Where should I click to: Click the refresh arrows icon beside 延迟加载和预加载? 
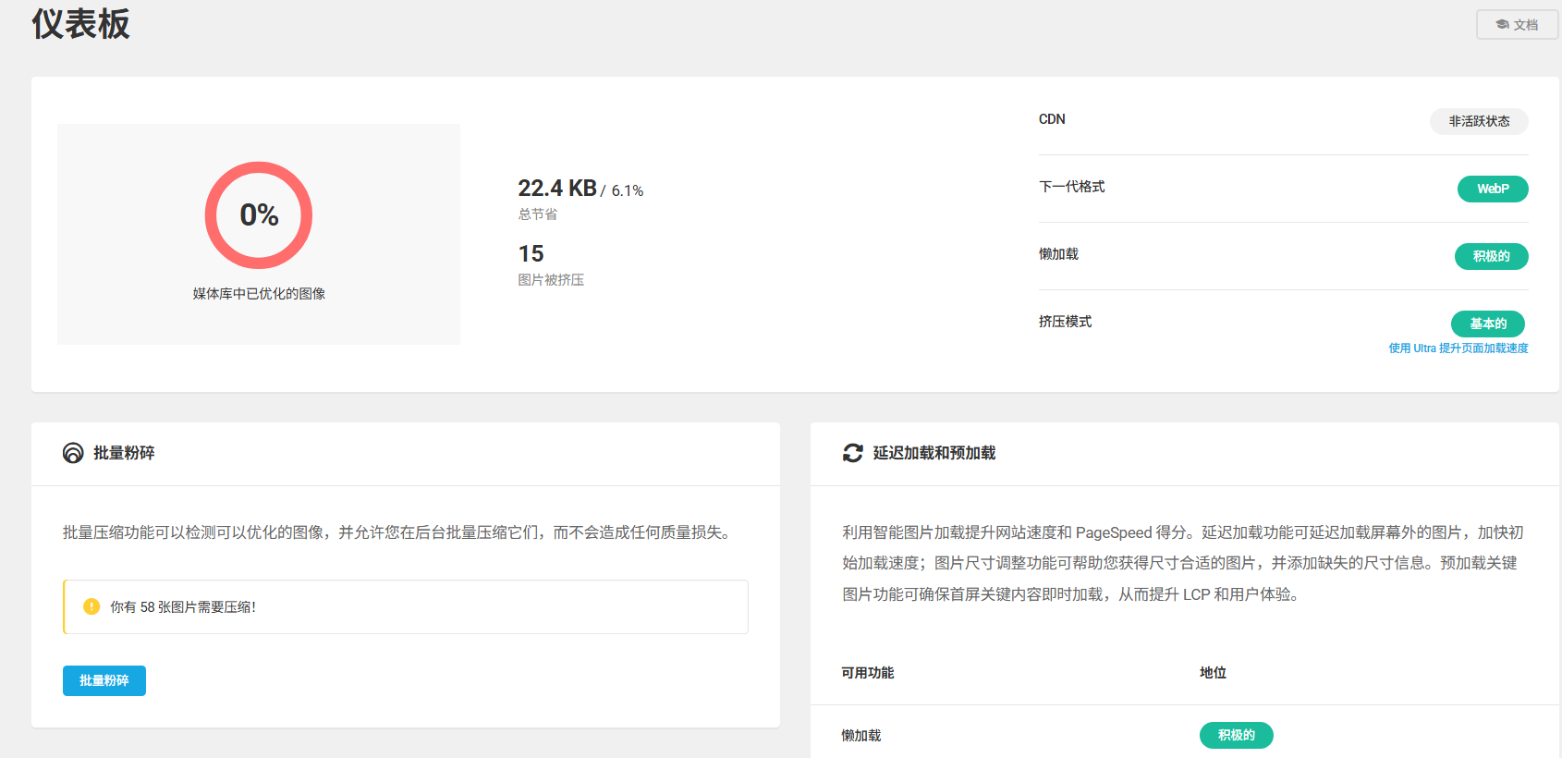click(x=852, y=453)
